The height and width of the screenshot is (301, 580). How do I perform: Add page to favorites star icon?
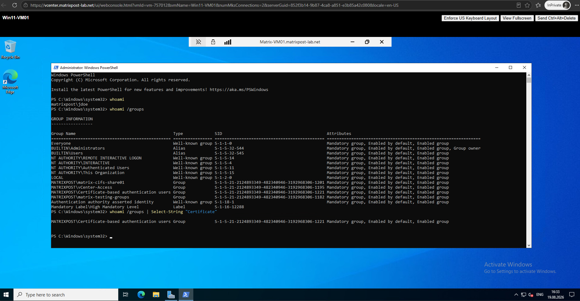coord(527,5)
